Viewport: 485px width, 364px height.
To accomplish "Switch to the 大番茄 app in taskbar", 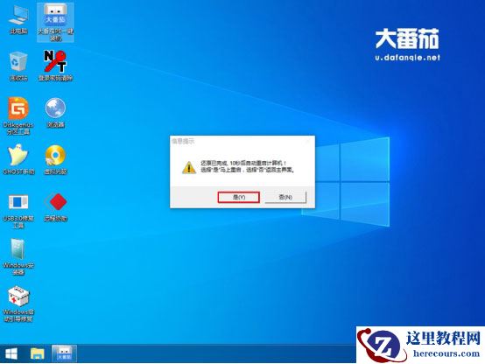I will click(x=64, y=353).
